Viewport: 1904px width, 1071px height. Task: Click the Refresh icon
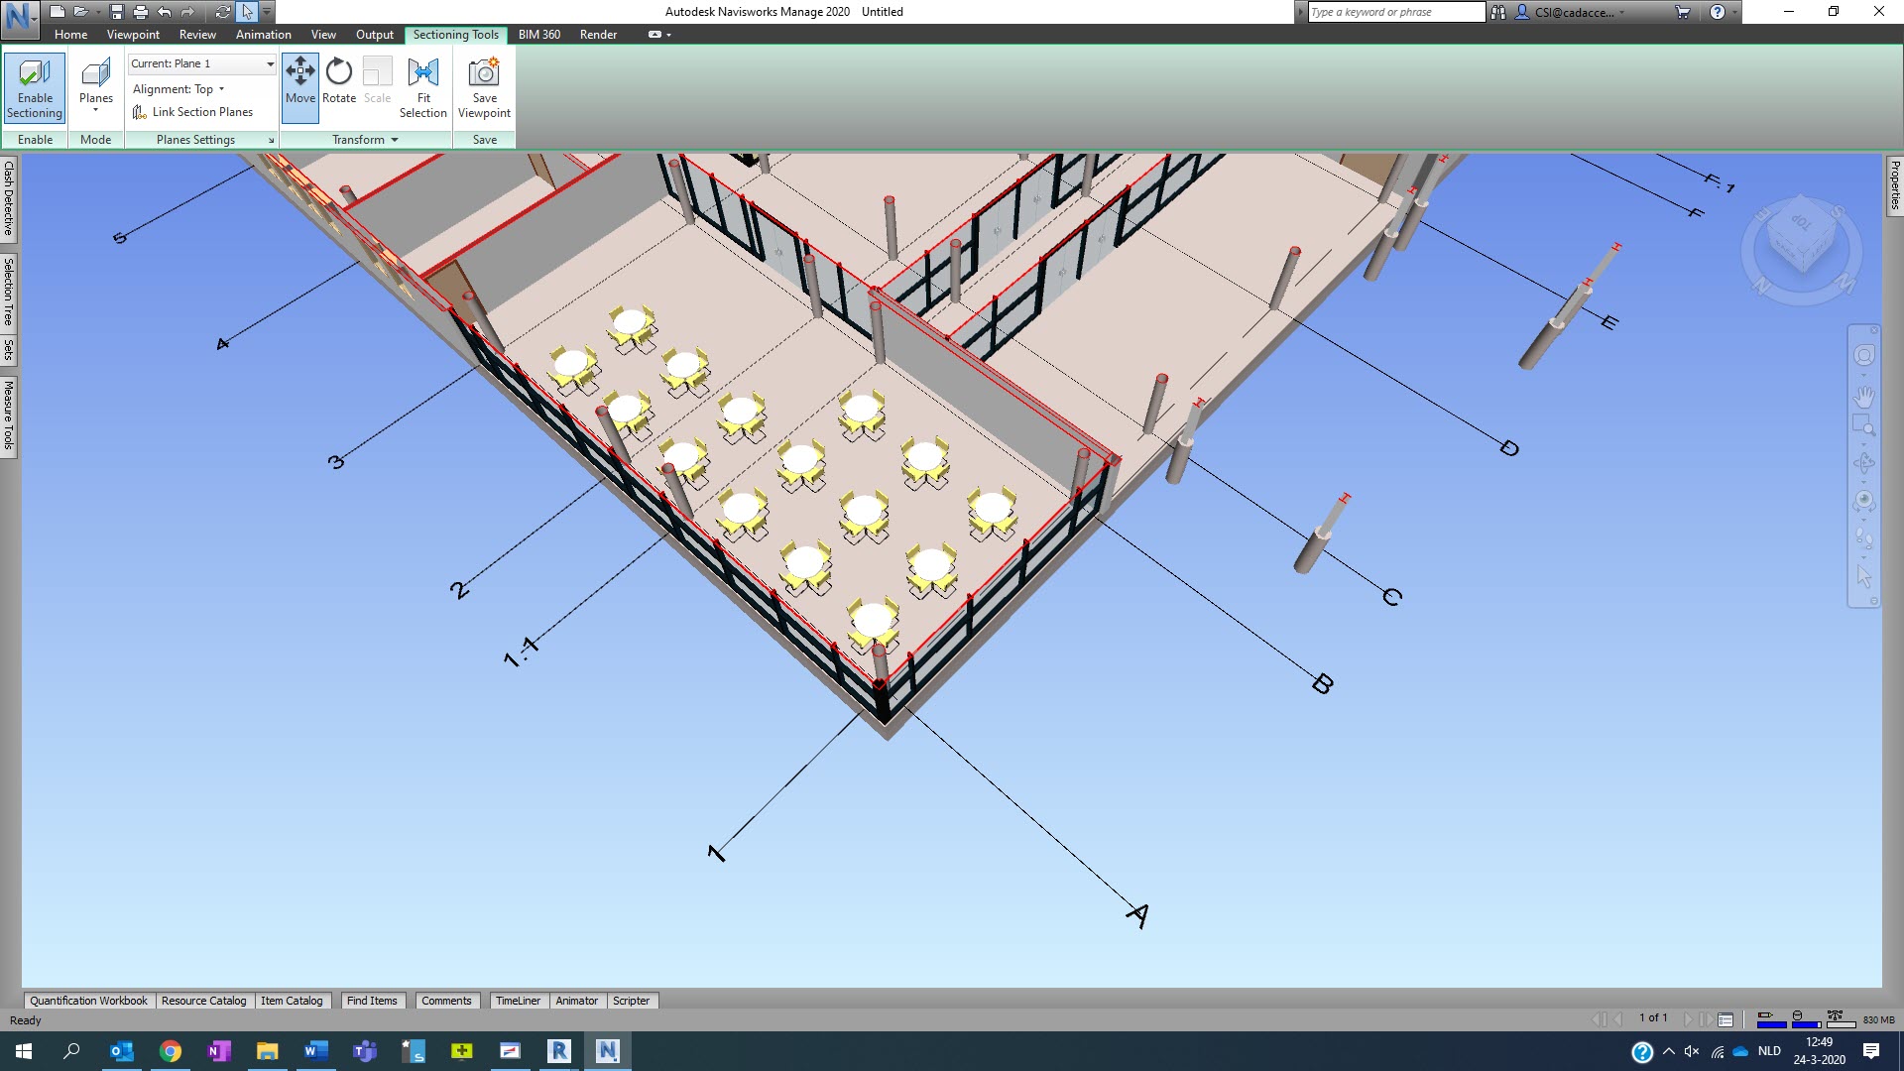coord(222,12)
